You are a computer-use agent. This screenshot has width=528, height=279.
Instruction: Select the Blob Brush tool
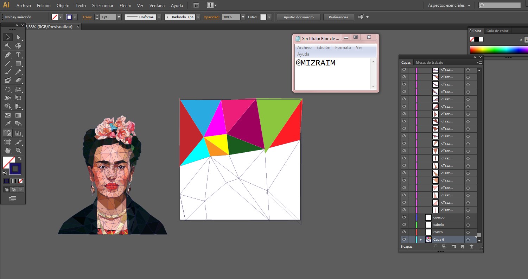point(8,80)
